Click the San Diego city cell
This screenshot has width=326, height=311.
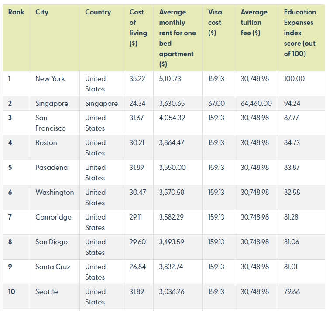pos(51,242)
